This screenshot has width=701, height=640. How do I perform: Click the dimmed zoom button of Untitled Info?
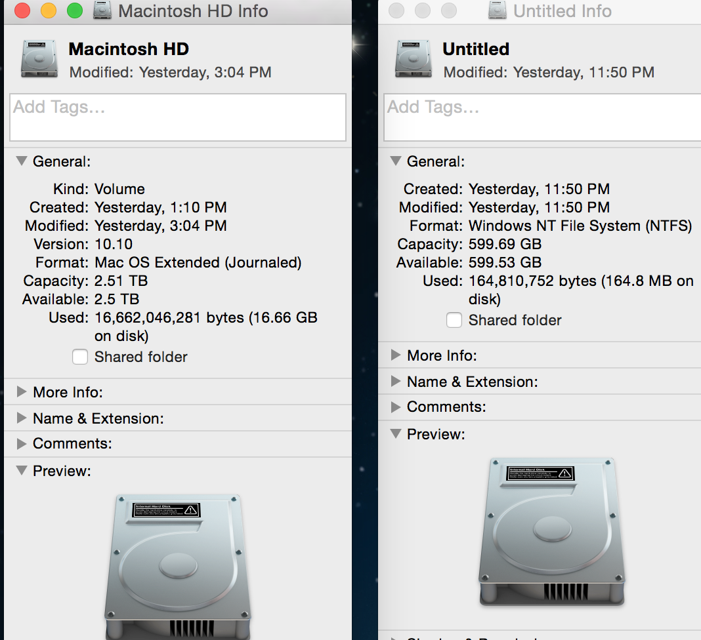[449, 10]
